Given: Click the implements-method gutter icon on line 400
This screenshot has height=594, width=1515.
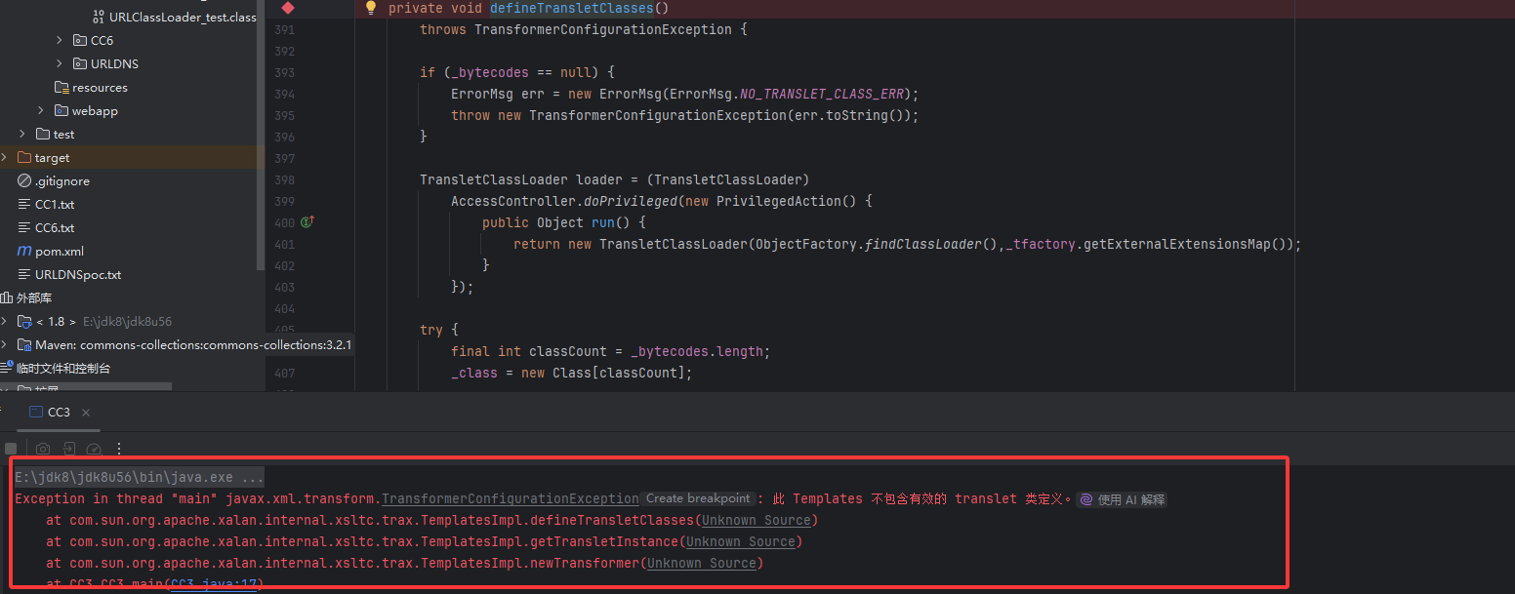Looking at the screenshot, I should 307,222.
